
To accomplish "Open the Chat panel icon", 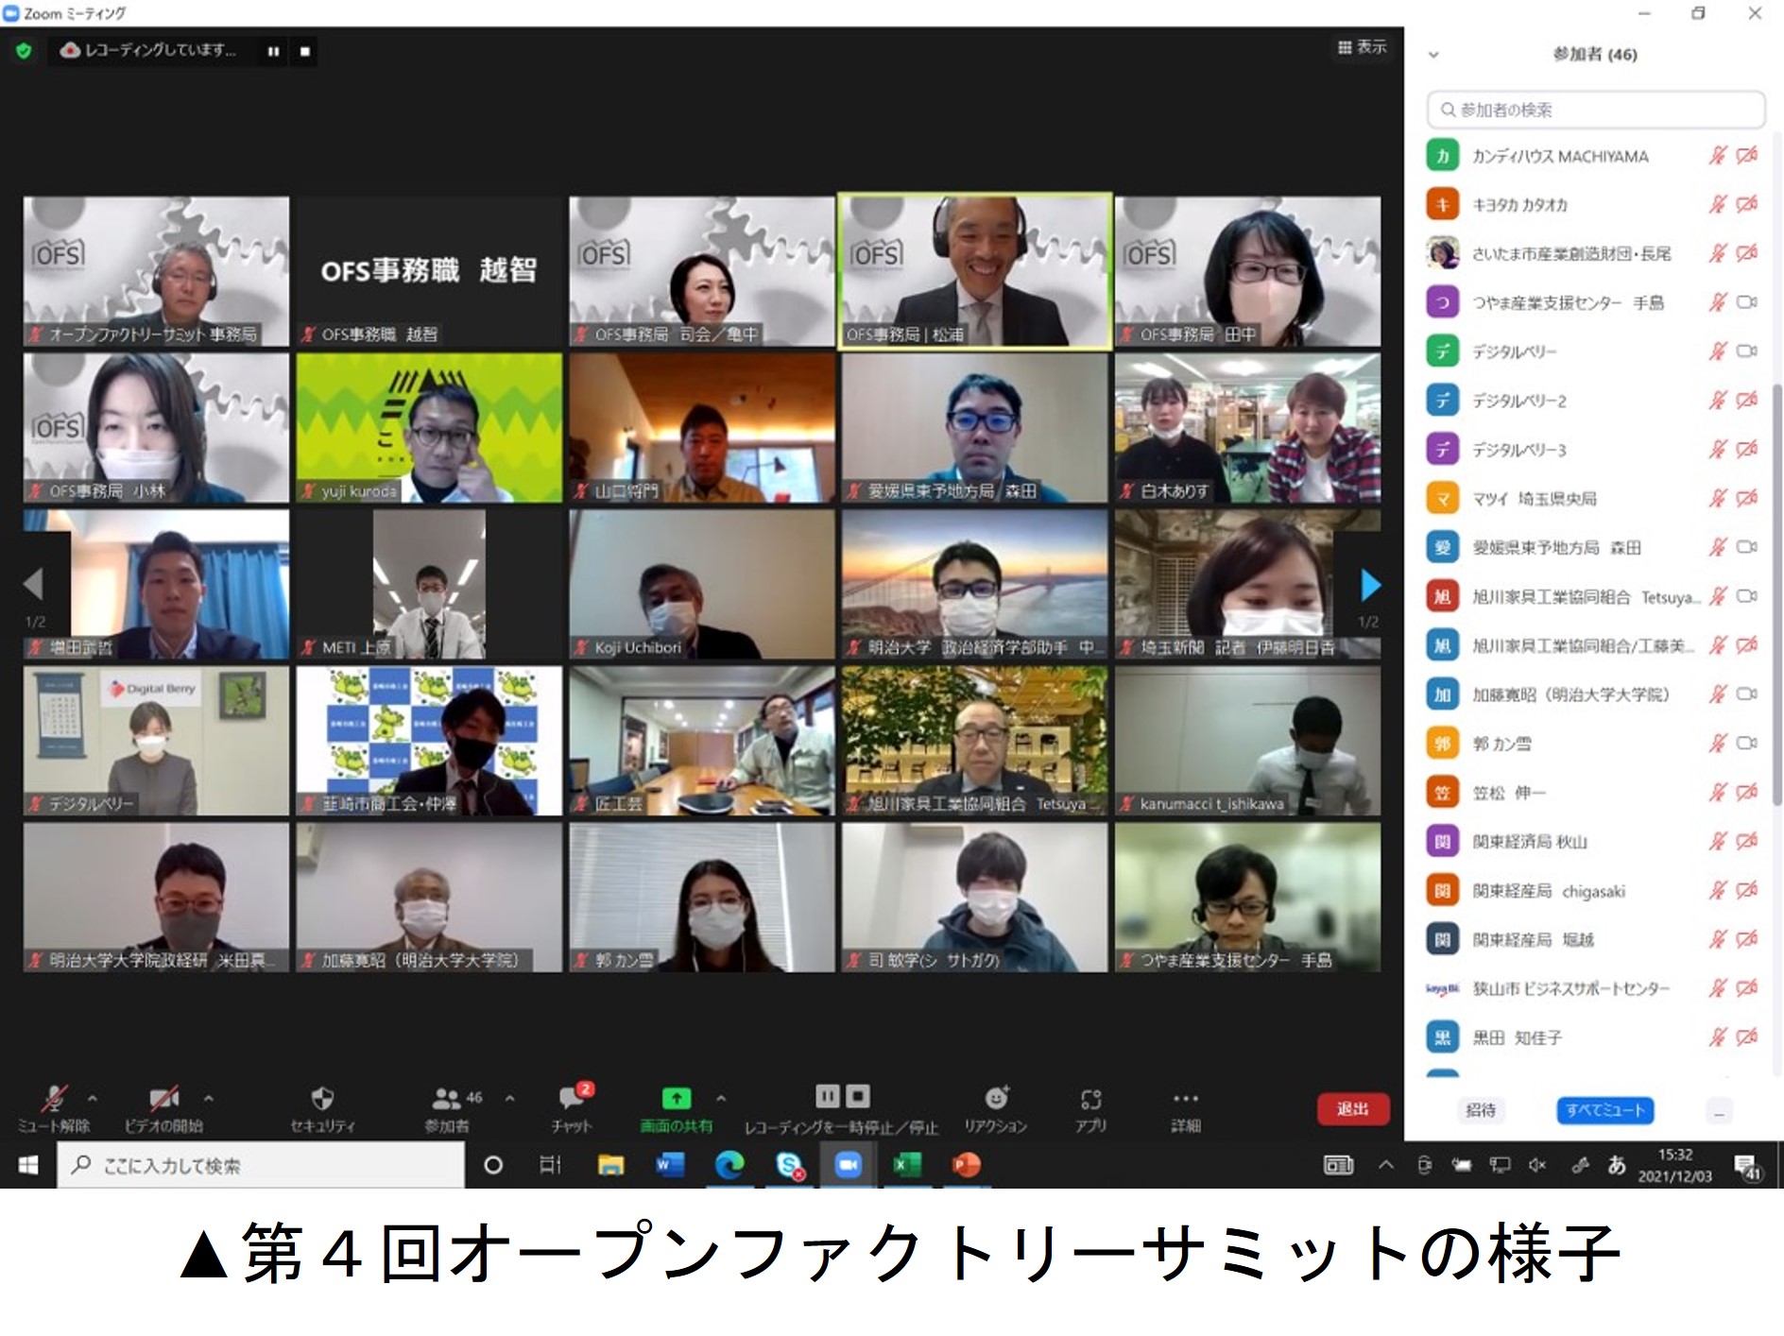I will pyautogui.click(x=572, y=1099).
